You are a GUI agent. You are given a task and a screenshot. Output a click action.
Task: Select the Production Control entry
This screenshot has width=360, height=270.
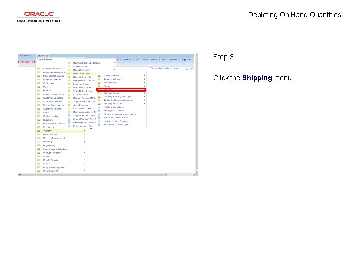point(52,153)
